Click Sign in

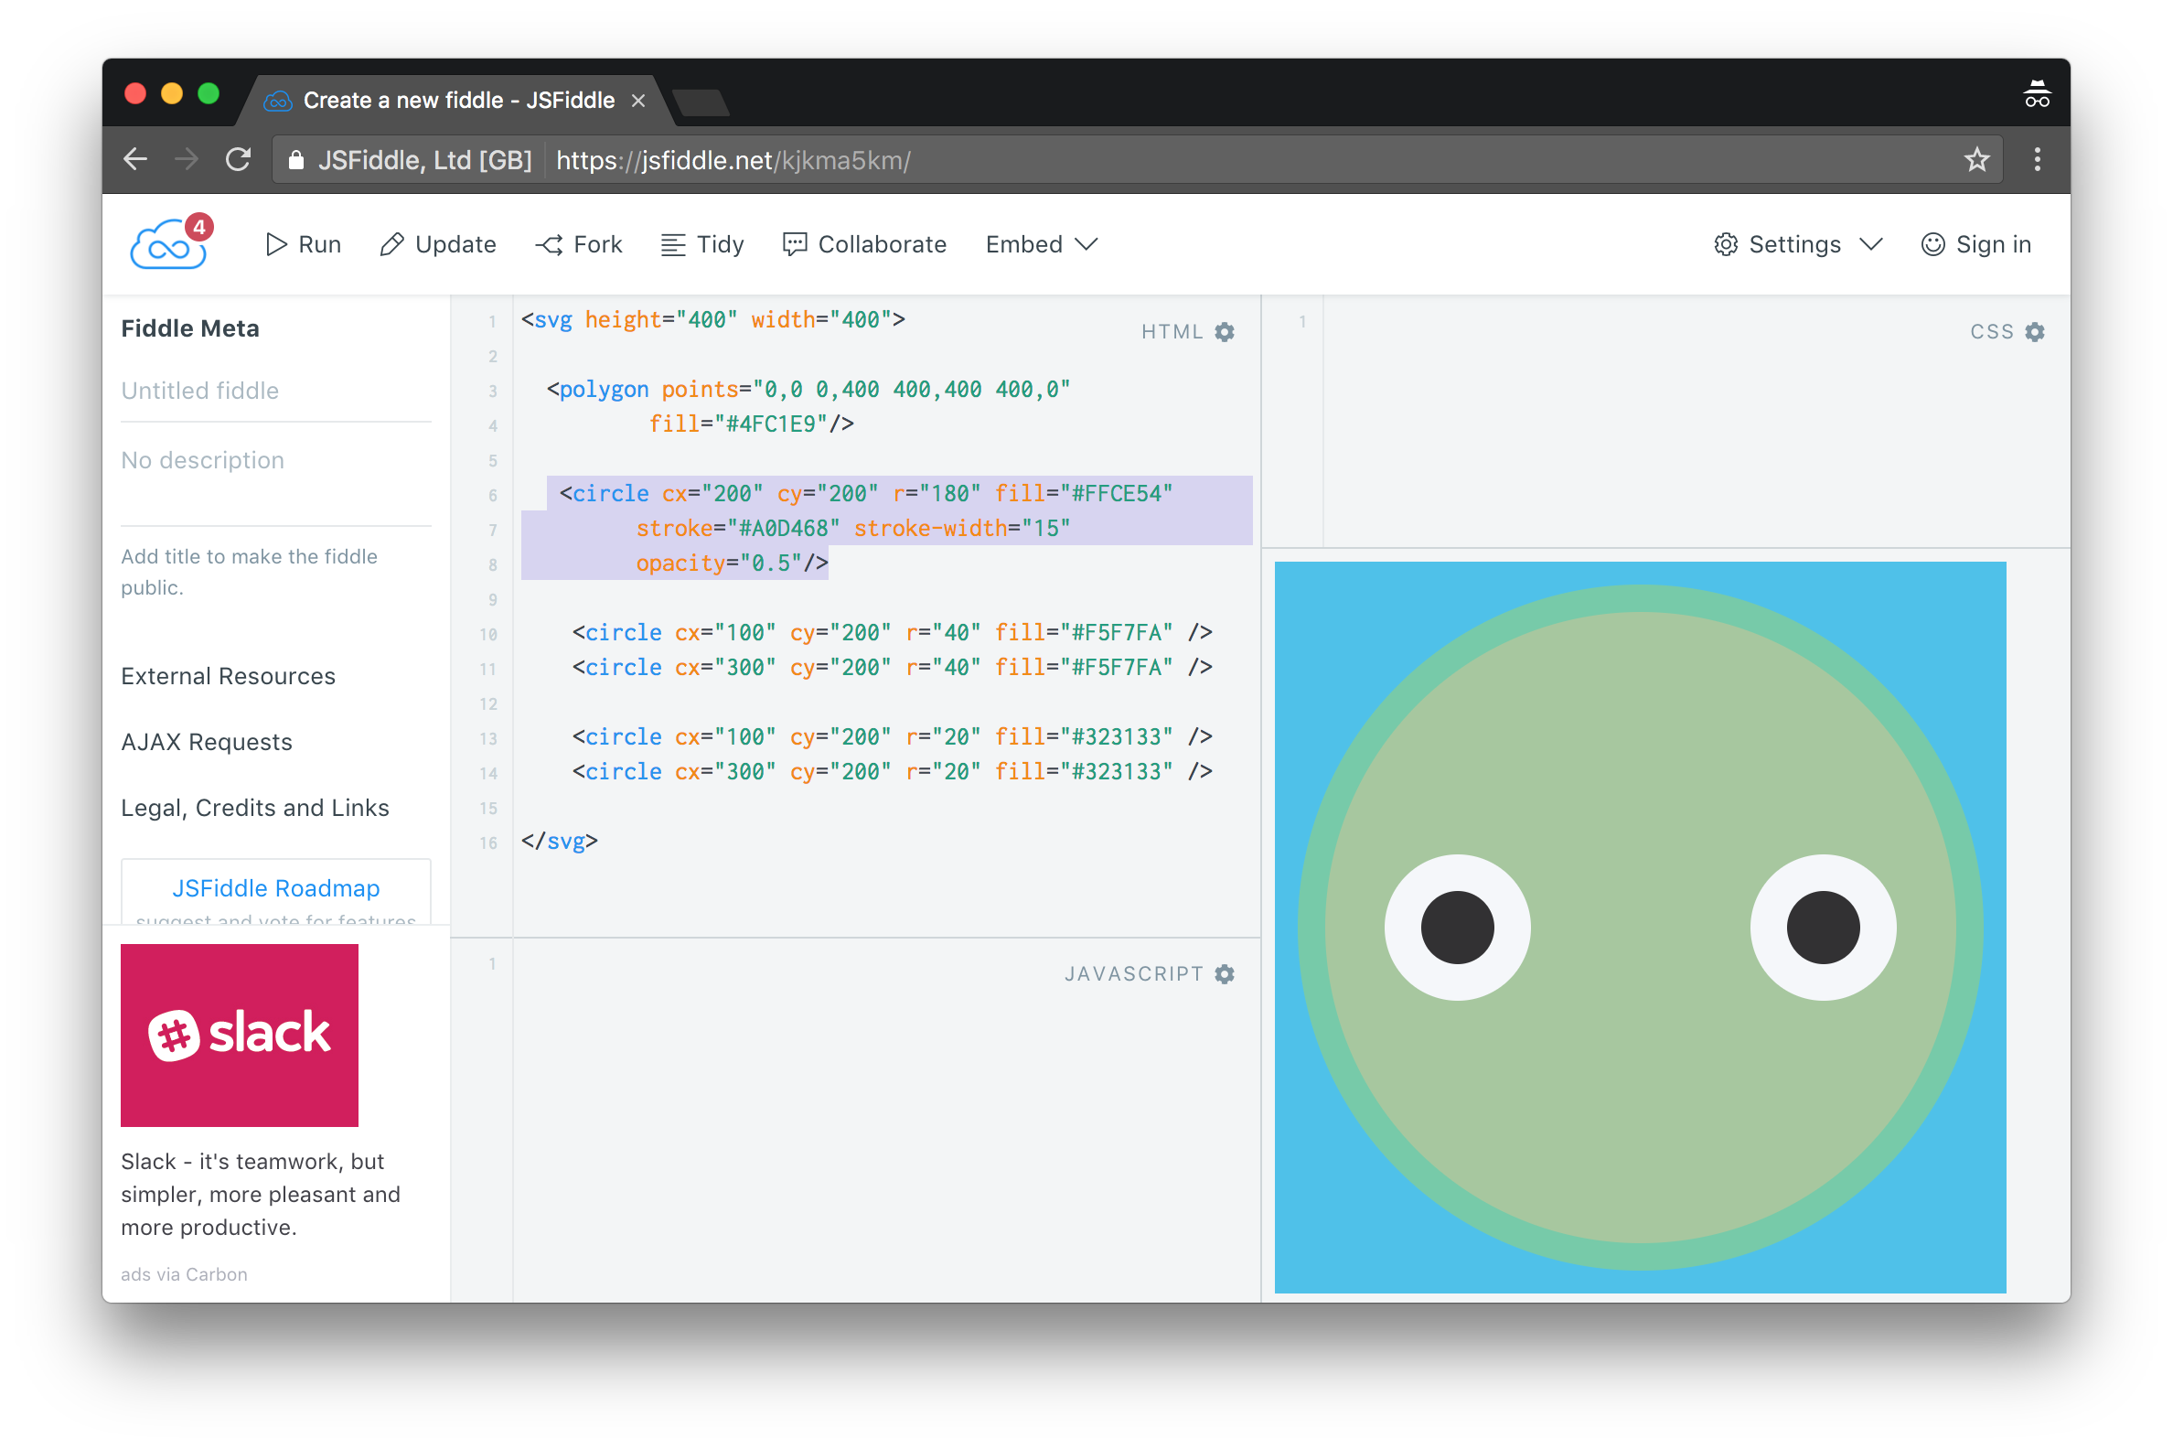[1976, 245]
